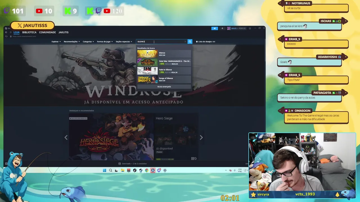Go forward with the Steam forward arrow
Viewport: 360px width, 202px height.
(x=10, y=32)
